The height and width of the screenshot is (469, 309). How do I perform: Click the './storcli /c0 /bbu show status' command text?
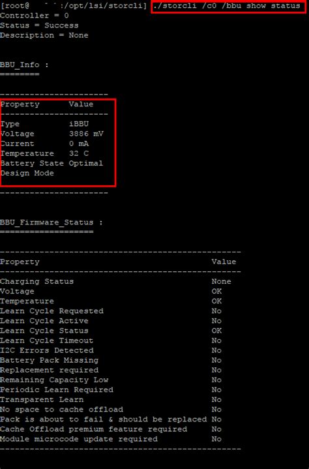coord(226,6)
